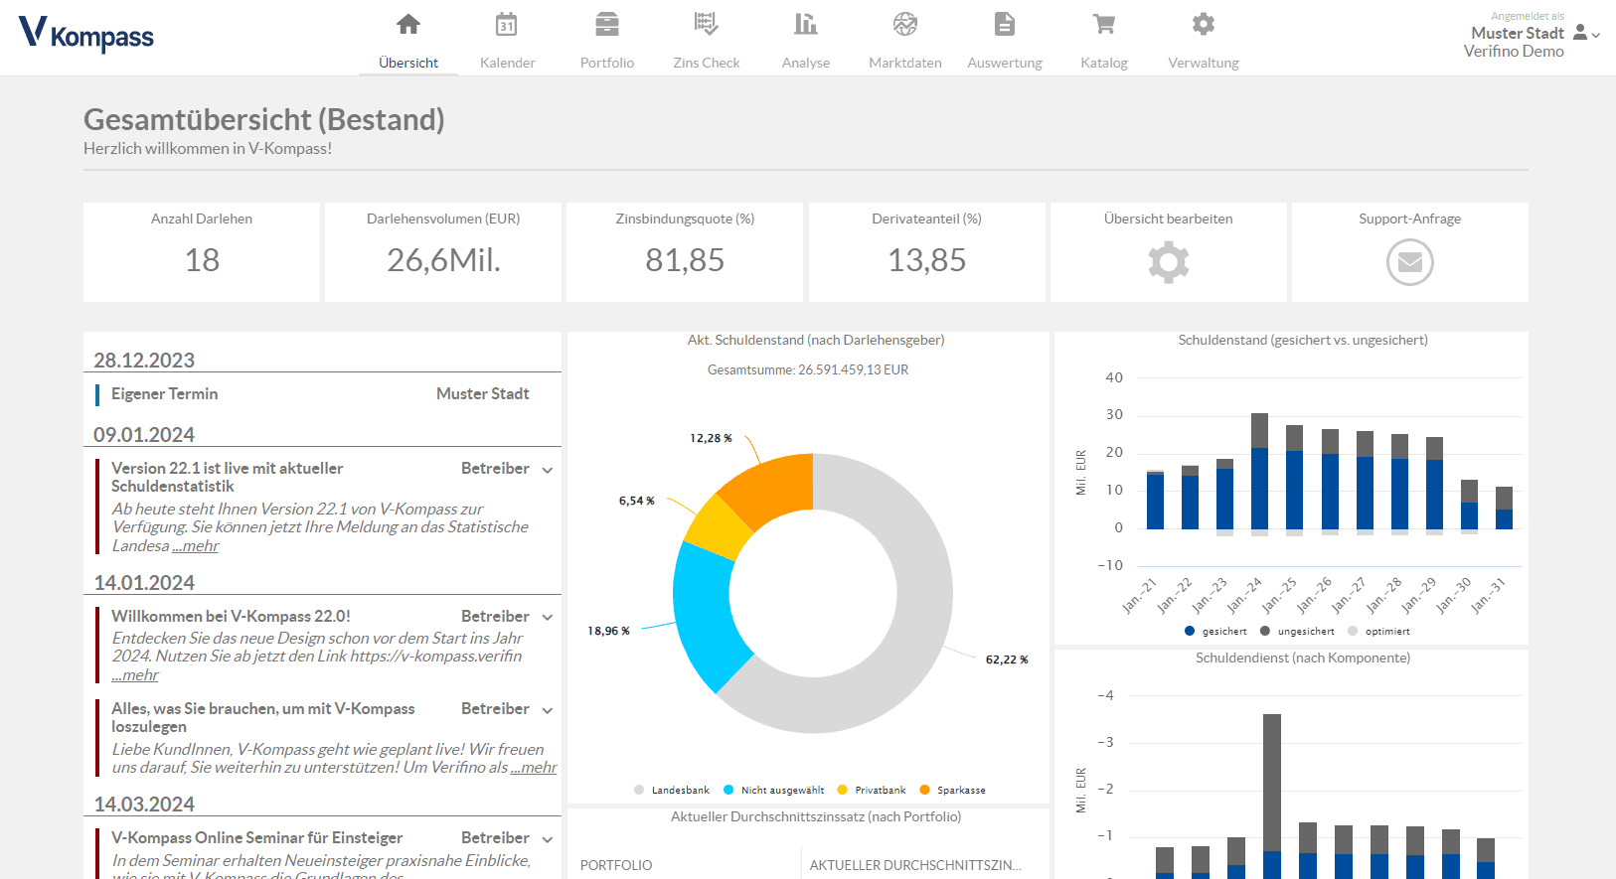The image size is (1616, 879).
Task: Expand the Willkommen bei V-Kompass 22.0 entry
Action: click(x=547, y=618)
